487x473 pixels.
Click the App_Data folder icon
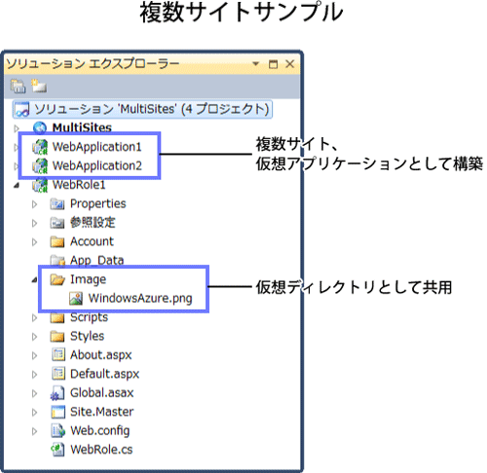(57, 260)
